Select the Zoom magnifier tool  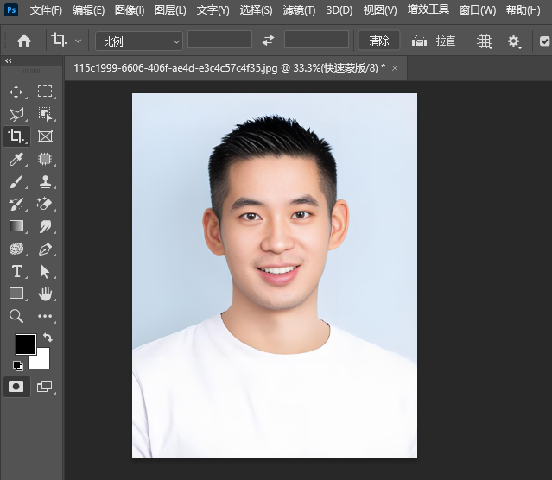click(x=16, y=317)
